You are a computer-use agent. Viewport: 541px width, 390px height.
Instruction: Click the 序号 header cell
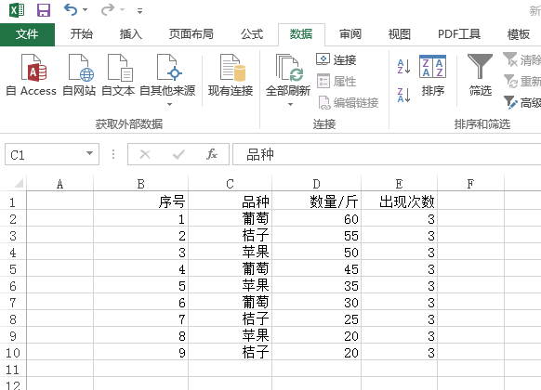[140, 201]
